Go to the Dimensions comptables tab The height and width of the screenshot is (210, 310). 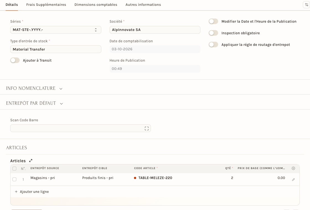coord(96,5)
